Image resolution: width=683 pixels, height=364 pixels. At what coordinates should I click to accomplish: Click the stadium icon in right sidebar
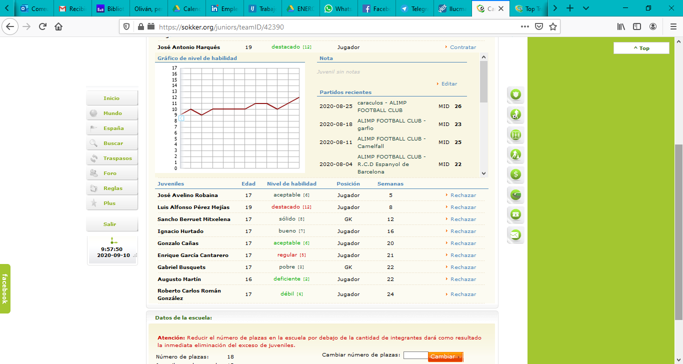[x=515, y=194]
